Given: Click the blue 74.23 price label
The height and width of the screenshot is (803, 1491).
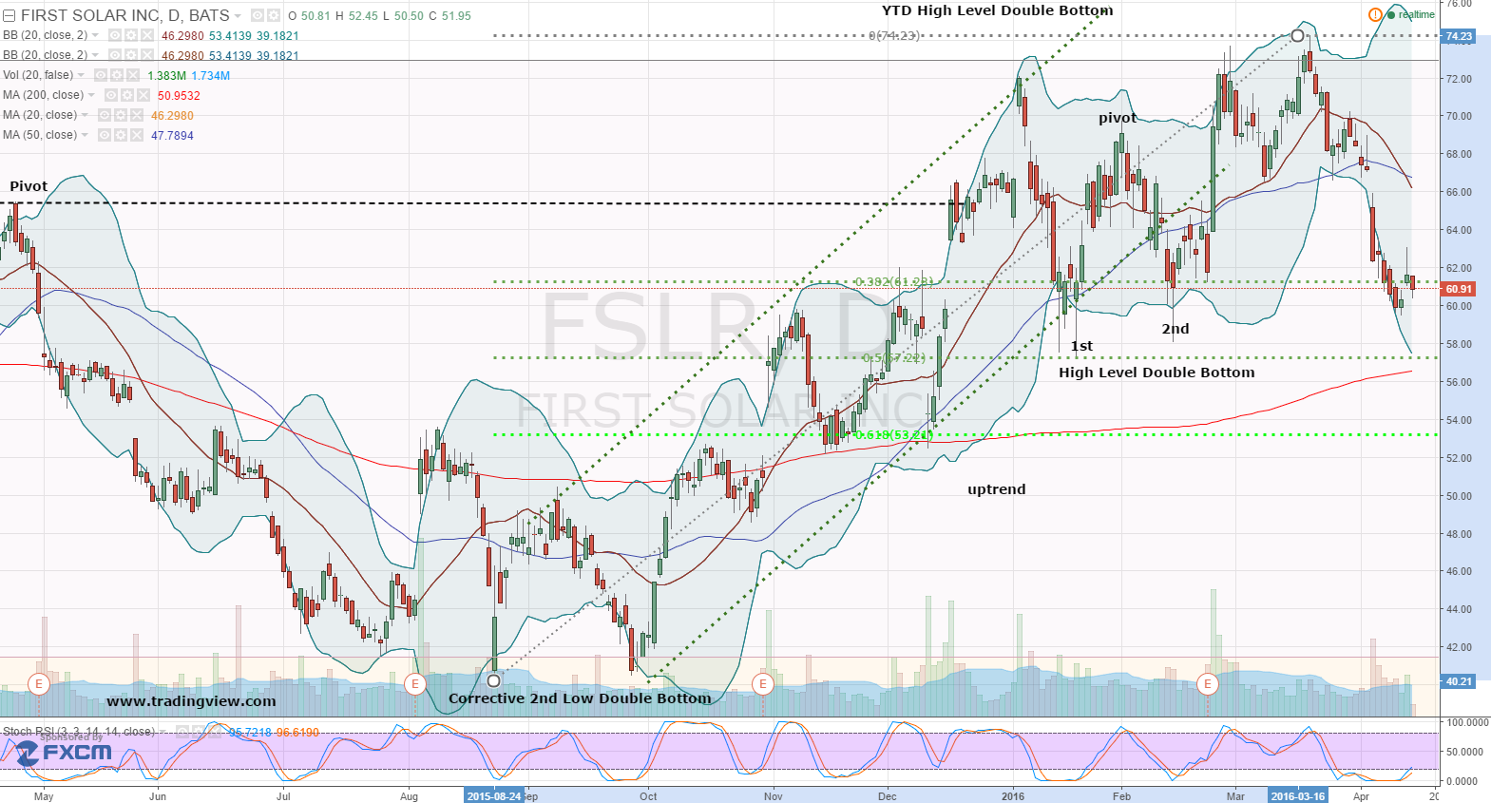Looking at the screenshot, I should point(1459,36).
